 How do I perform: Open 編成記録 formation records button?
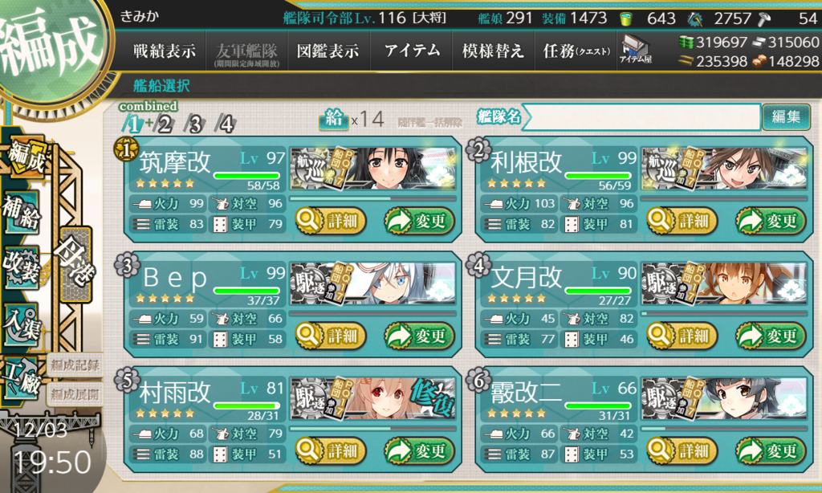[75, 365]
